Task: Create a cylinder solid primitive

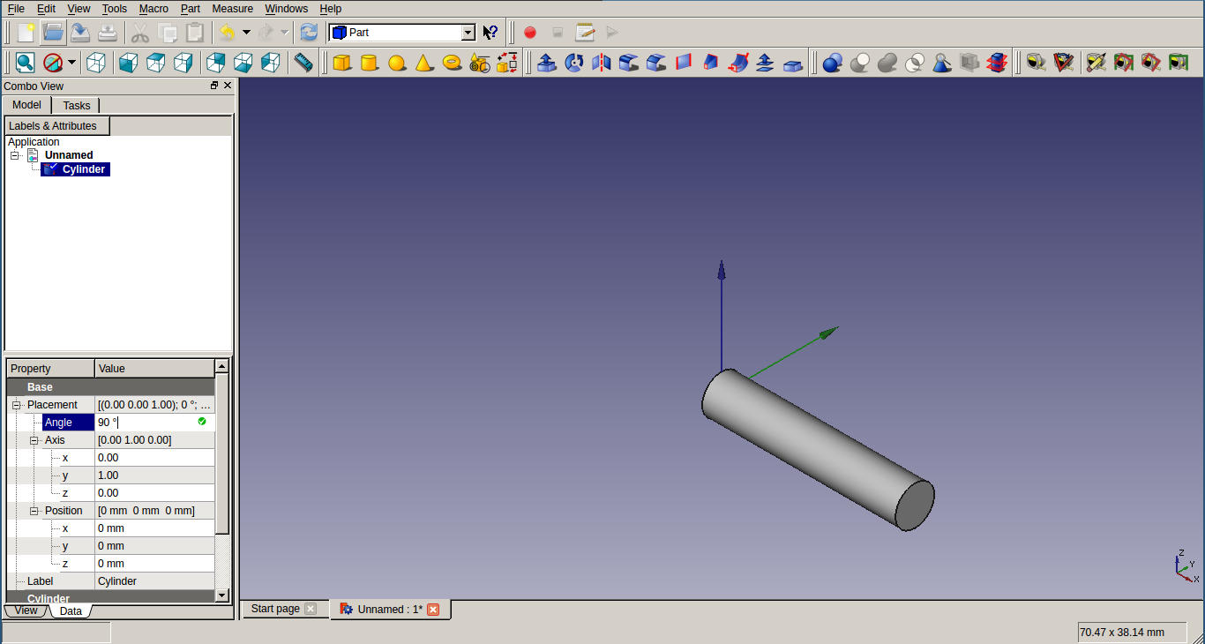Action: click(x=370, y=63)
